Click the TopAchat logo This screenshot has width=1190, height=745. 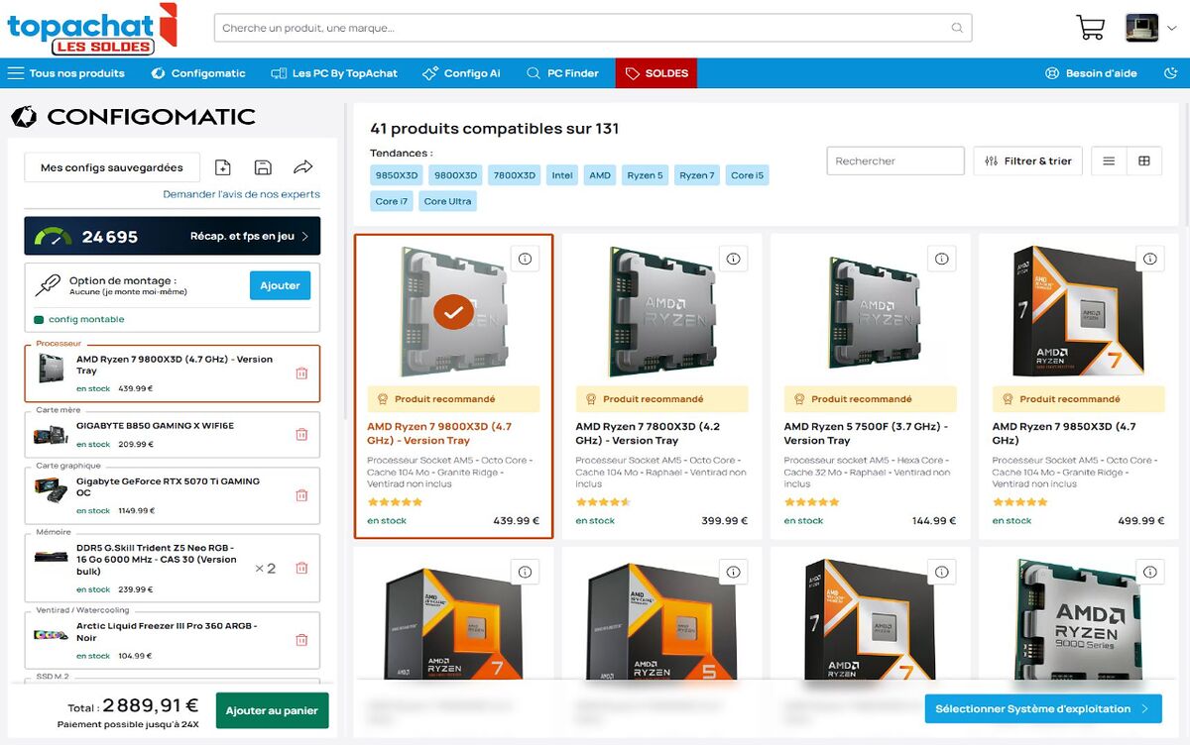(x=91, y=30)
